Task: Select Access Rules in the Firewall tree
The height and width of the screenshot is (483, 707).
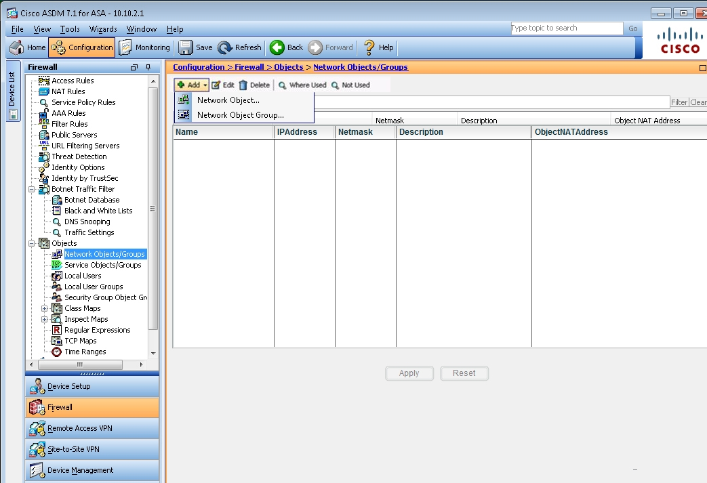Action: [x=73, y=81]
